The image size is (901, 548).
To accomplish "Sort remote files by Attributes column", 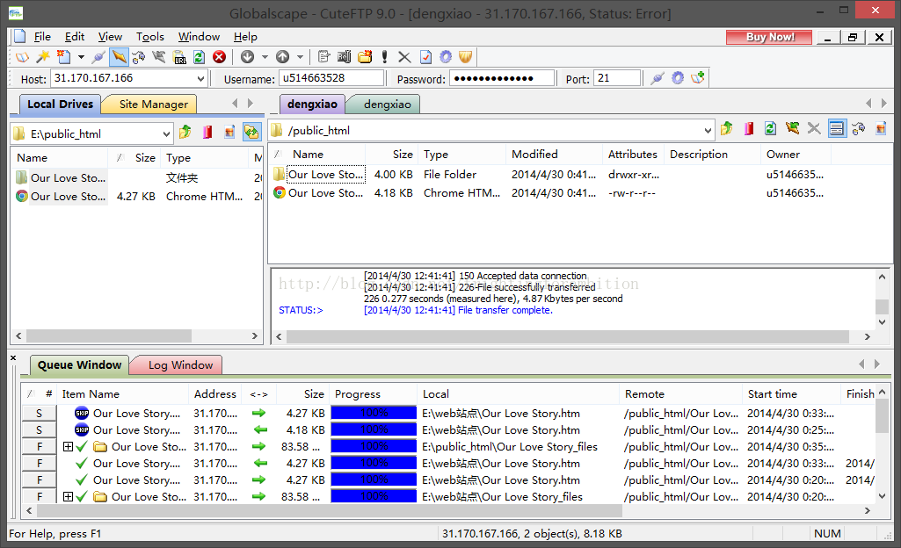I will [x=633, y=155].
